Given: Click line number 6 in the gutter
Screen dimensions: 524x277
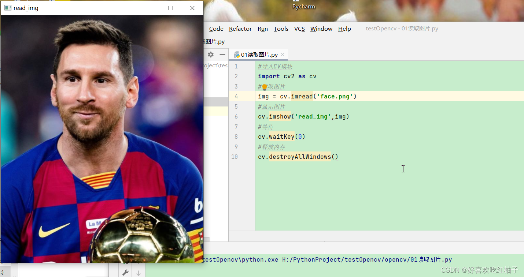Looking at the screenshot, I should (236, 117).
